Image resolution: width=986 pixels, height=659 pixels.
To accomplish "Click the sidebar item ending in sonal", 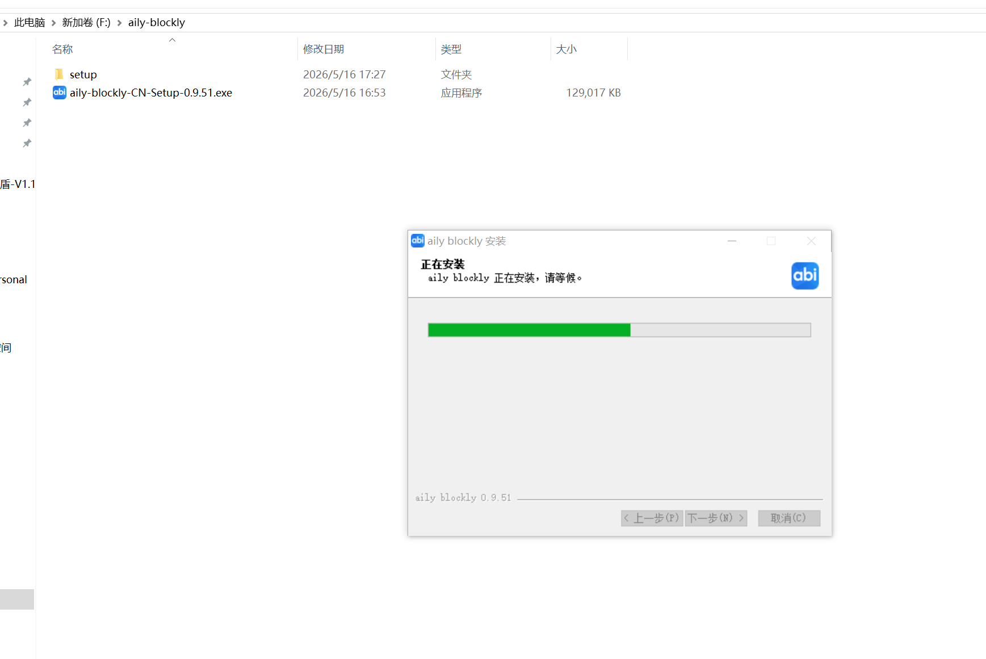I will pyautogui.click(x=14, y=280).
